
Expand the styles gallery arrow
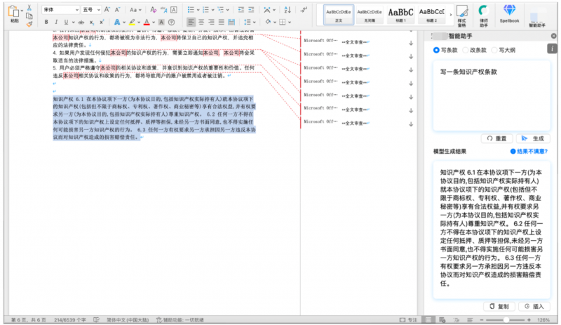[450, 15]
